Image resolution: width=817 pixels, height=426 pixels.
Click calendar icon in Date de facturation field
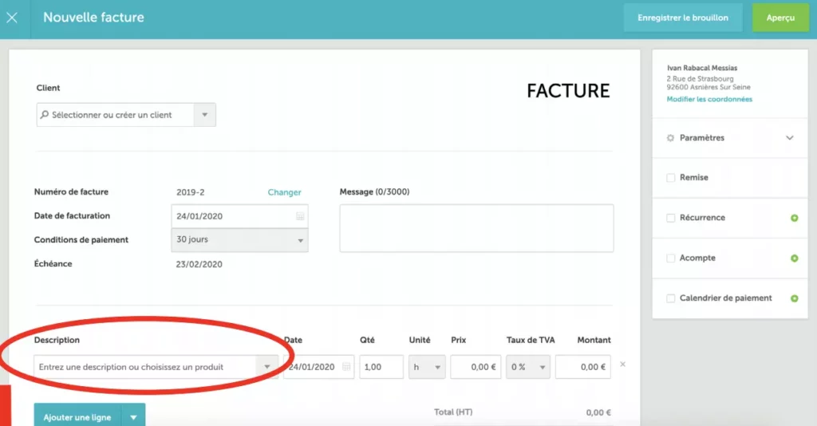point(300,216)
